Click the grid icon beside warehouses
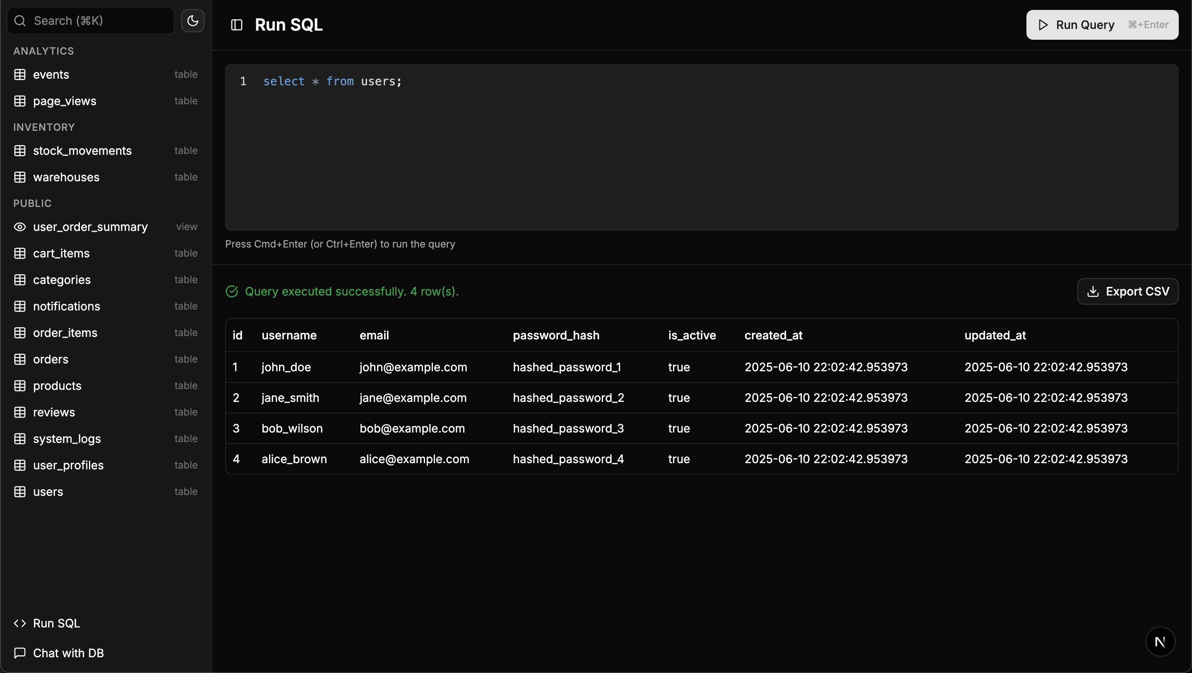Image resolution: width=1192 pixels, height=673 pixels. (20, 177)
